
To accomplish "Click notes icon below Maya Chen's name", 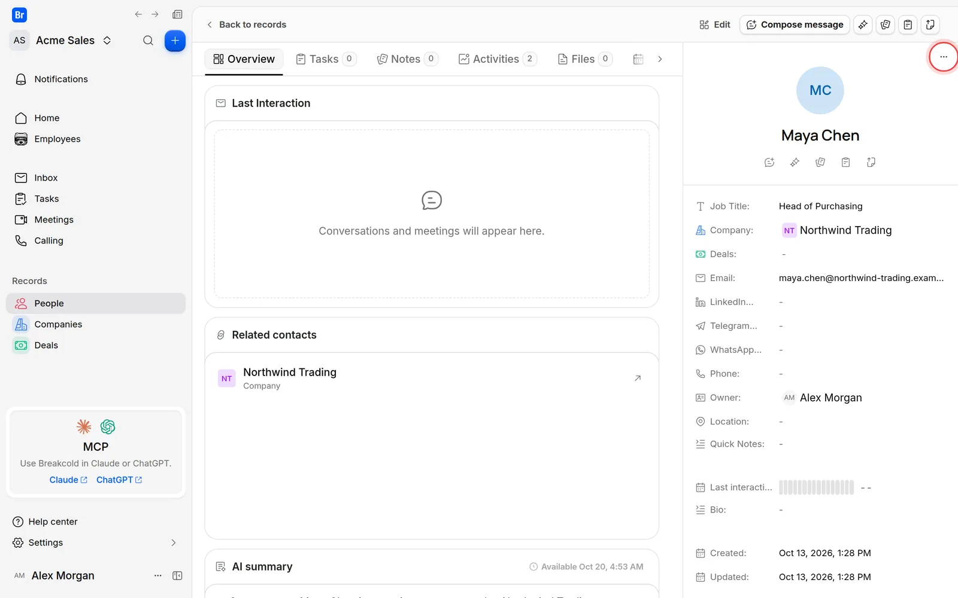I will [x=820, y=162].
